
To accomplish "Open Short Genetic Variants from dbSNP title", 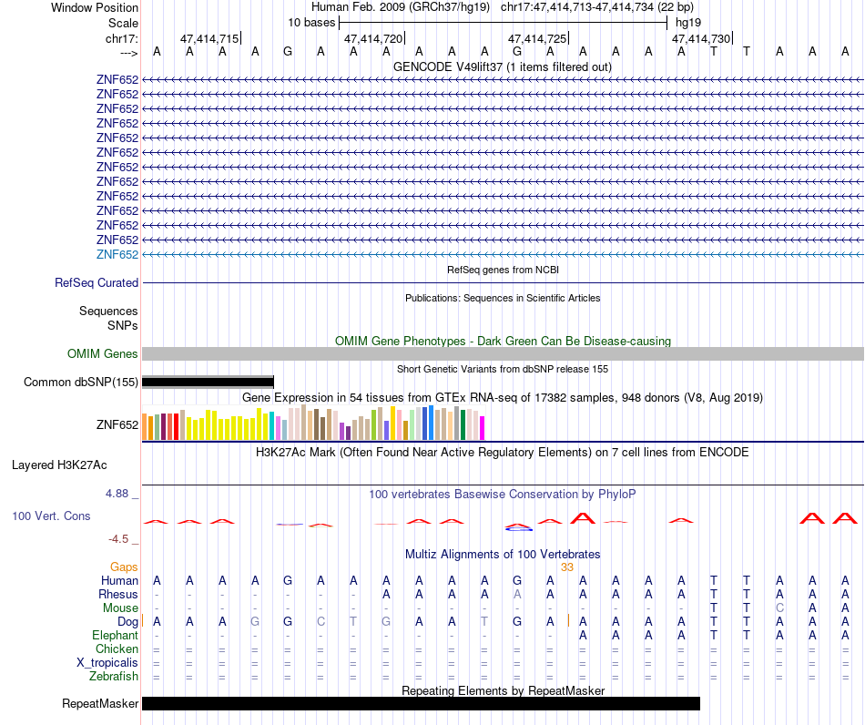I will (502, 369).
